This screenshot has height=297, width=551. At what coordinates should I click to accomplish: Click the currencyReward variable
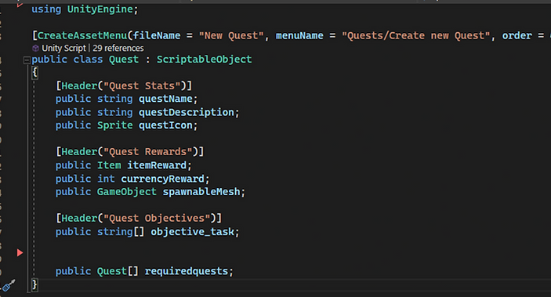[162, 179]
